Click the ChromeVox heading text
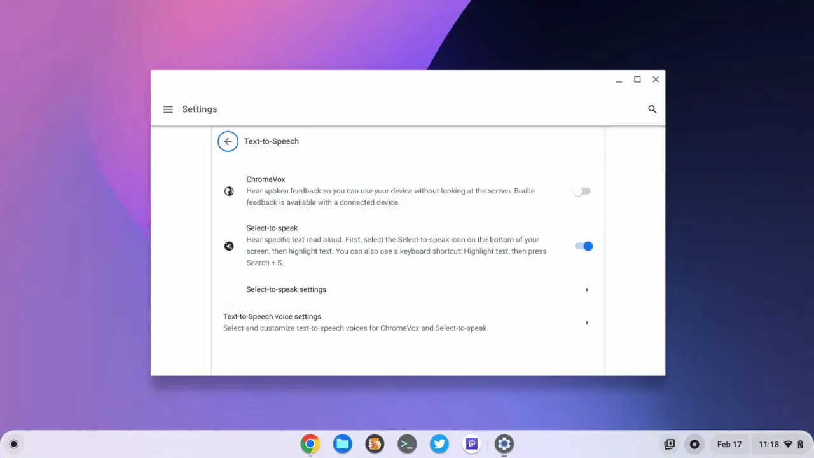This screenshot has height=458, width=814. [x=266, y=179]
